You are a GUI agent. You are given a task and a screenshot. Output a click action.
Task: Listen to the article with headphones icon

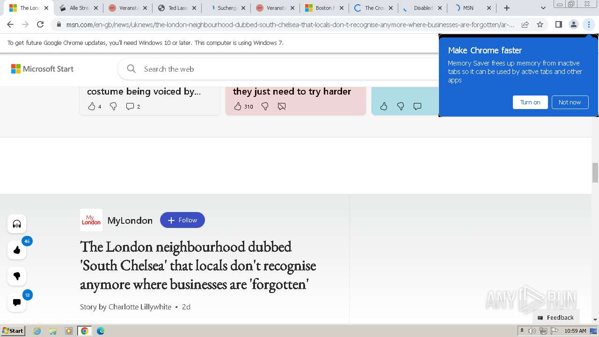pos(17,224)
